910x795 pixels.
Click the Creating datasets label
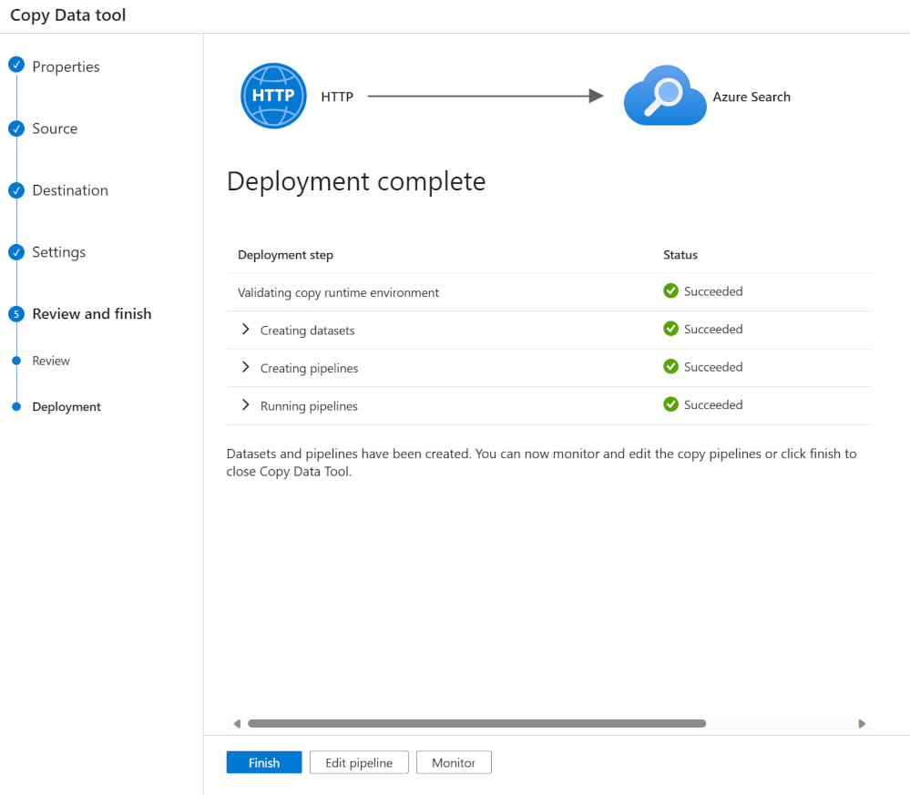click(x=308, y=331)
